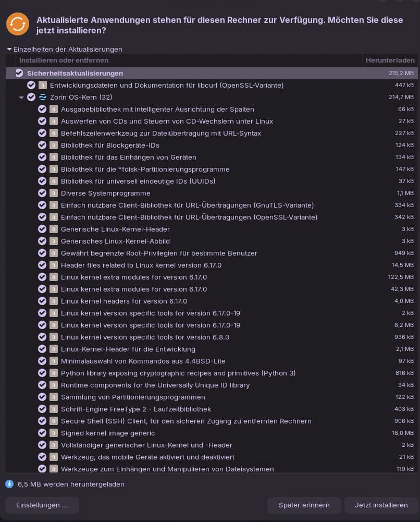The height and width of the screenshot is (522, 420).
Task: Deselect Secure Shell (SSH) Client checkbox
Action: pos(42,421)
